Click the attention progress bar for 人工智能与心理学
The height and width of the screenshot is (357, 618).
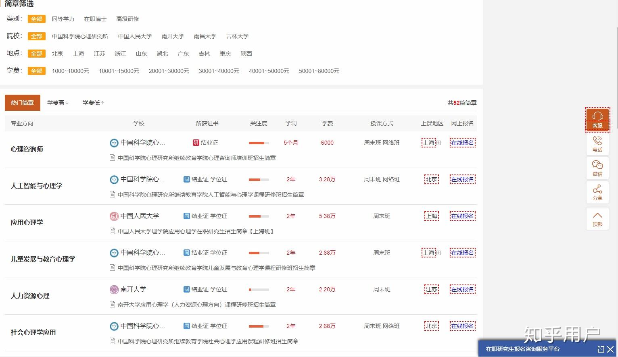259,179
